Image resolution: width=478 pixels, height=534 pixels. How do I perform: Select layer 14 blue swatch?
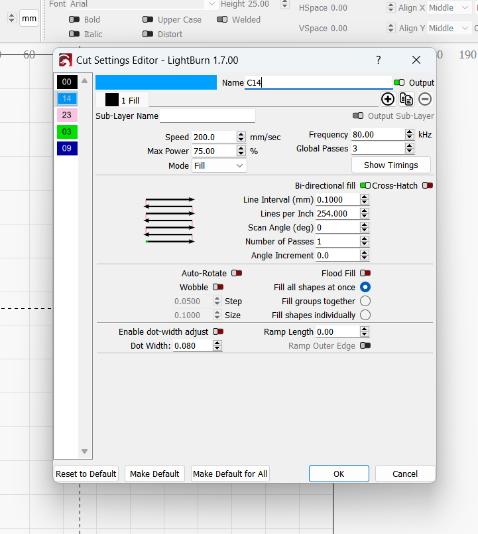67,99
